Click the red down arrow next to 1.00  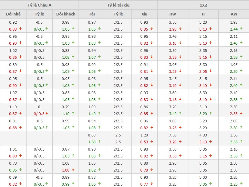coord(73,170)
